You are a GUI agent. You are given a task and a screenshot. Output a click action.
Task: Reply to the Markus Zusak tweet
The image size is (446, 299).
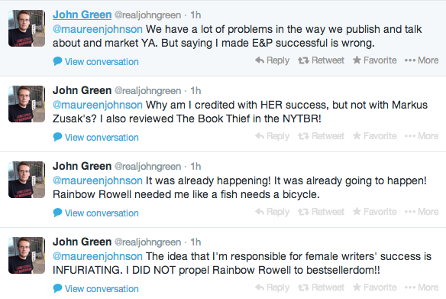[272, 136]
